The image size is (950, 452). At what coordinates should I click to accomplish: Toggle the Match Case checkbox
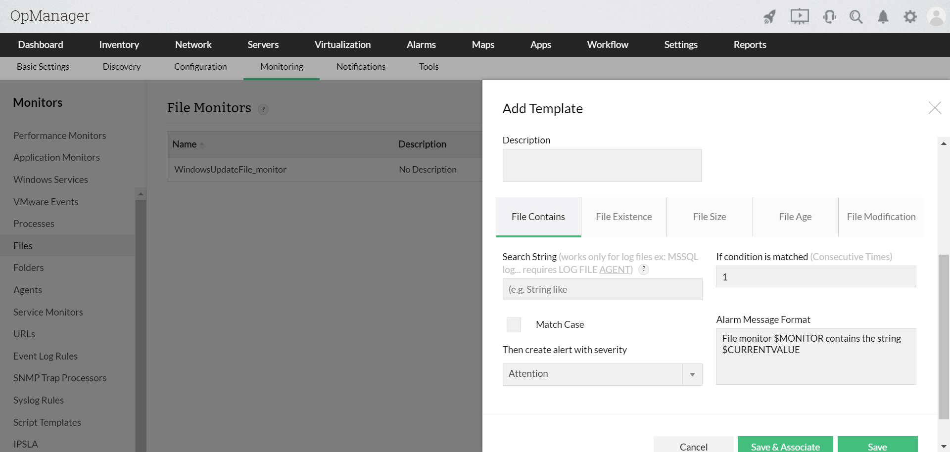[x=514, y=324]
